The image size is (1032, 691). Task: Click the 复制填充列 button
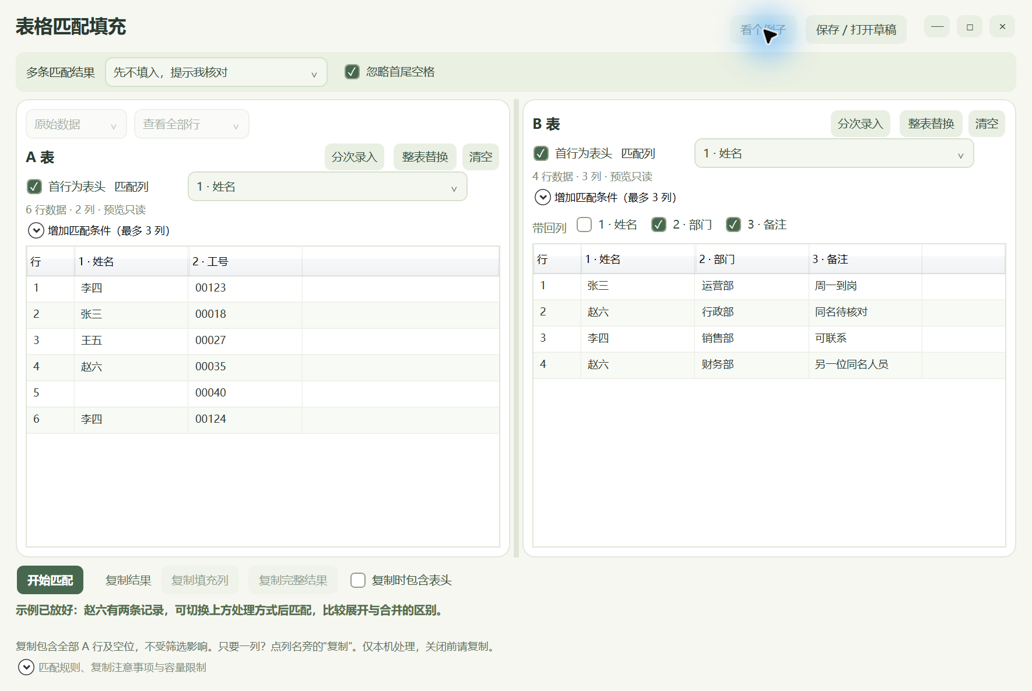click(200, 580)
